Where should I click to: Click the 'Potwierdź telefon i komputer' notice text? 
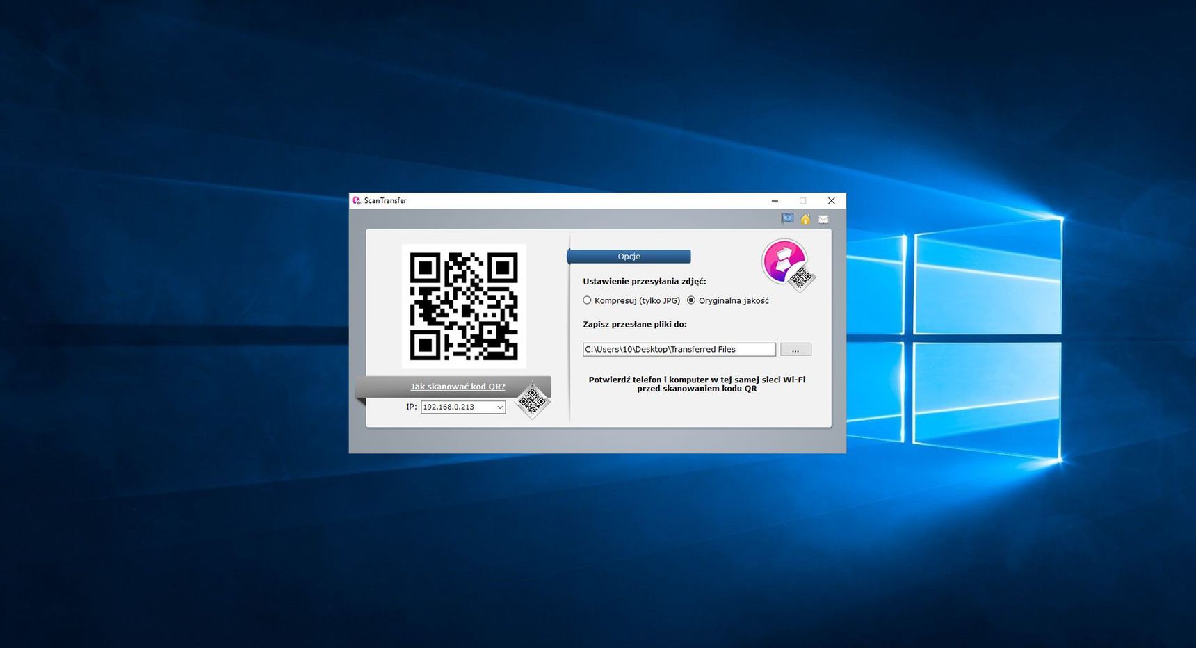tap(697, 384)
